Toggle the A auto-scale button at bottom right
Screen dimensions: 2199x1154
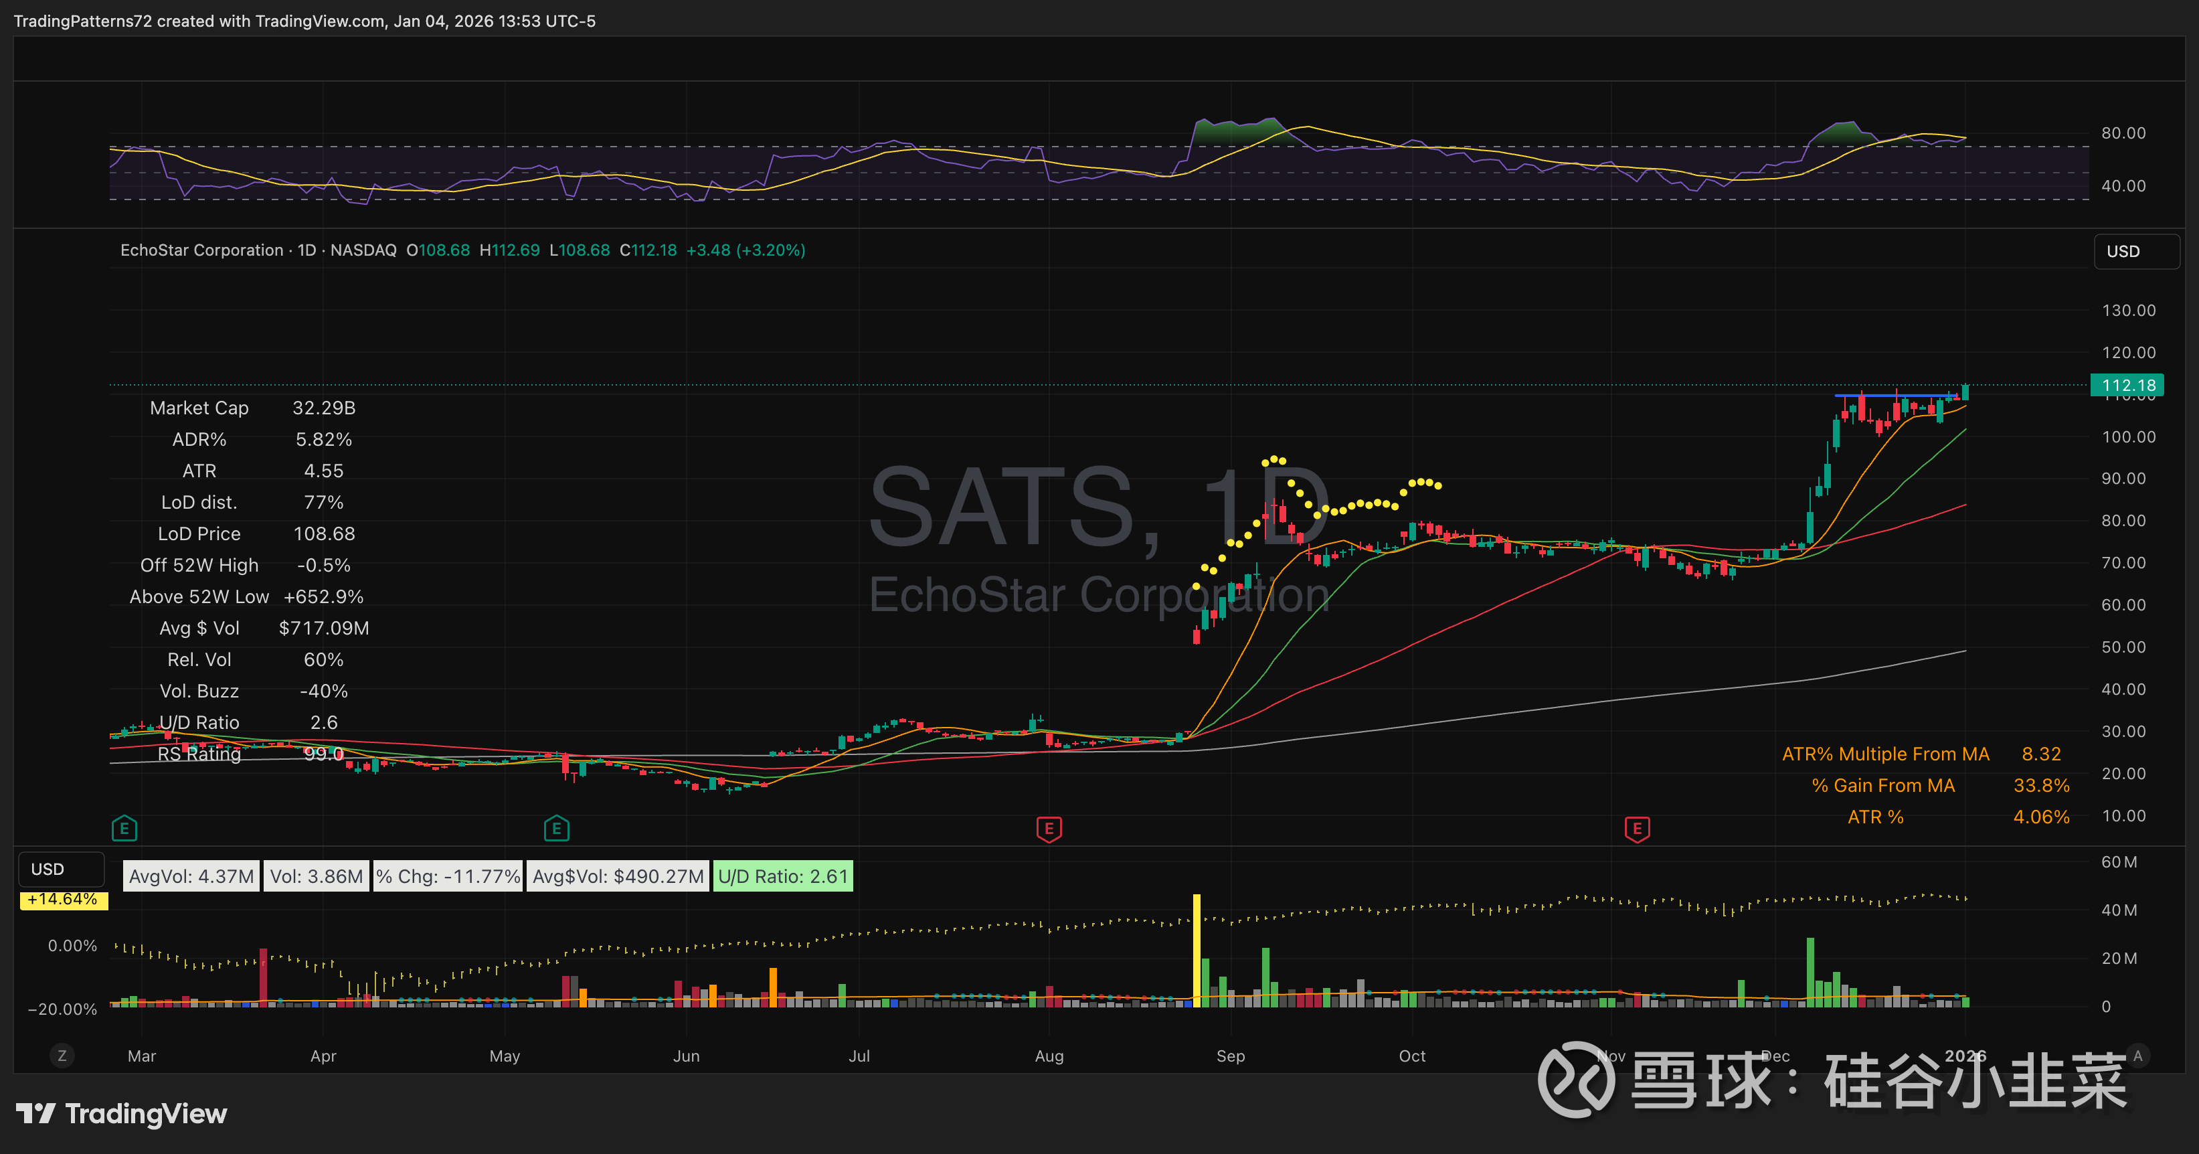point(2137,1056)
